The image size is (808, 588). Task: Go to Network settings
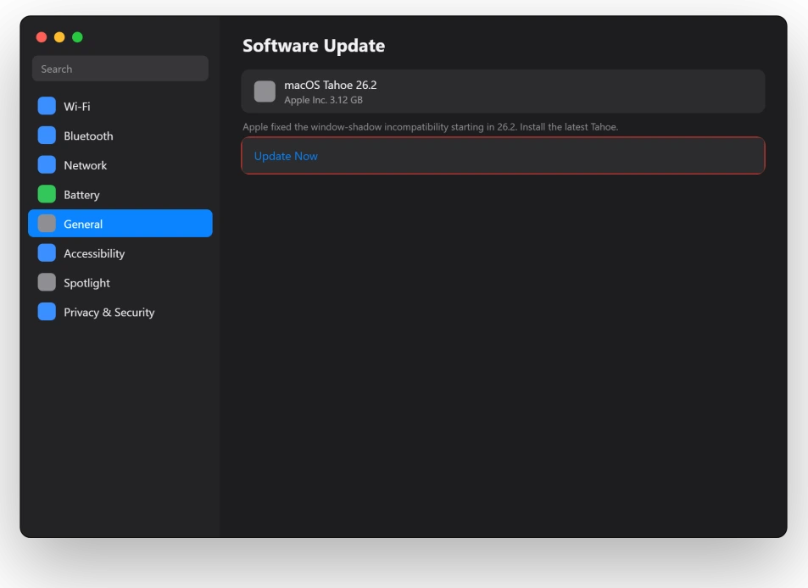120,164
